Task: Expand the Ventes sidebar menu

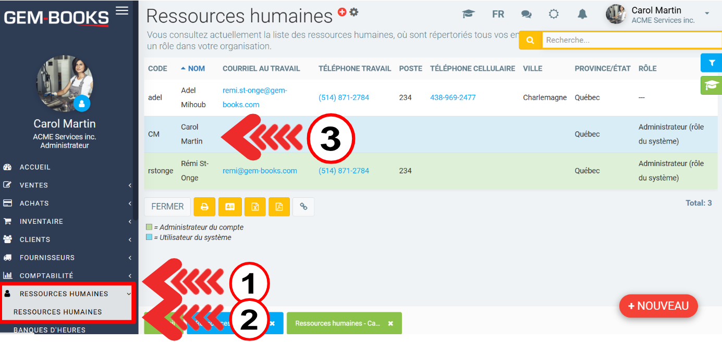Action: click(x=34, y=185)
